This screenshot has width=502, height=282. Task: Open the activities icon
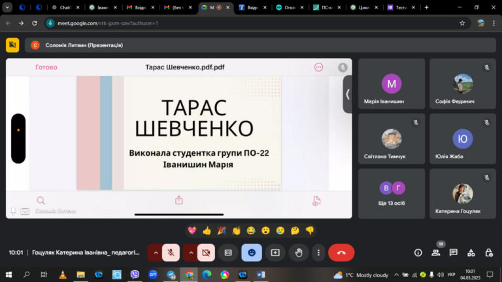pyautogui.click(x=471, y=253)
